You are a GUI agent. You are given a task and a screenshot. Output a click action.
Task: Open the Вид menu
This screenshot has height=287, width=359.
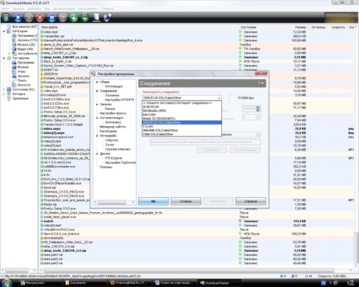(47, 9)
